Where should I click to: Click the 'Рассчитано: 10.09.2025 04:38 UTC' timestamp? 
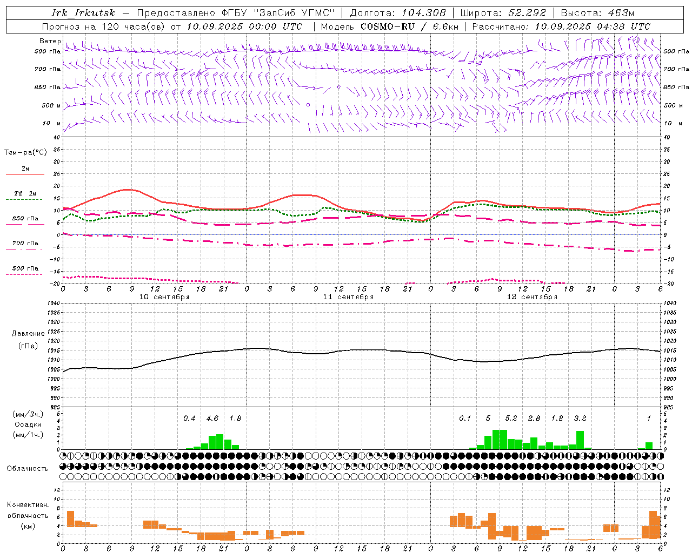561,26
